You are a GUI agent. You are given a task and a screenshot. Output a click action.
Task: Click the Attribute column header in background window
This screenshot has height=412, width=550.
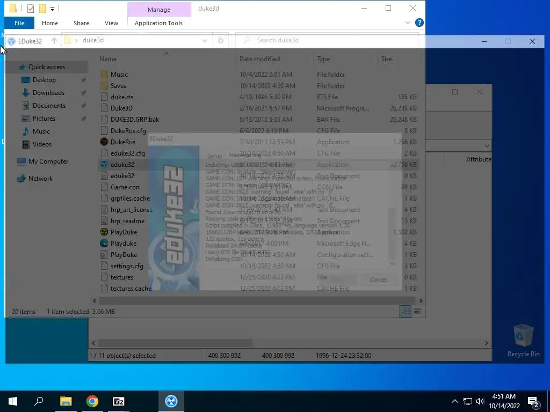point(479,159)
